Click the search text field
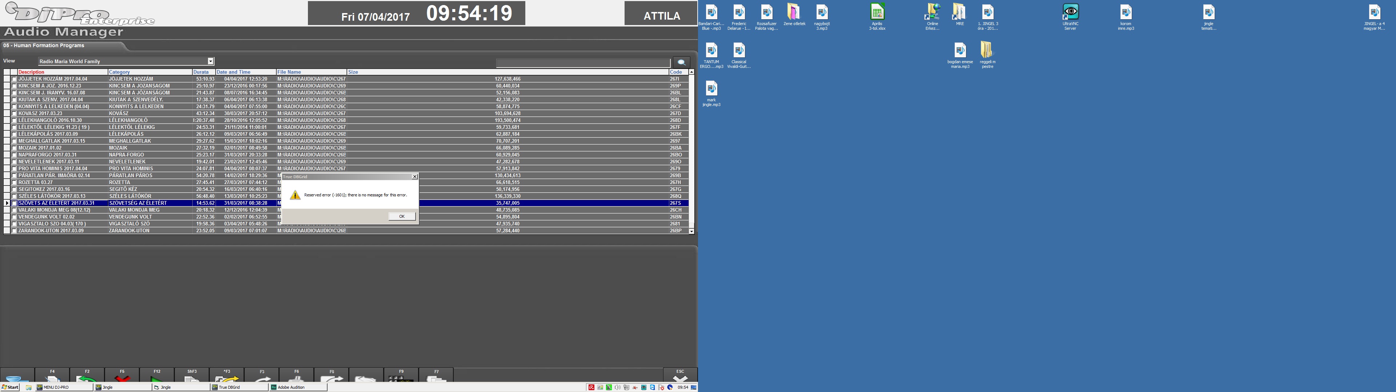The width and height of the screenshot is (1396, 392). coord(582,63)
